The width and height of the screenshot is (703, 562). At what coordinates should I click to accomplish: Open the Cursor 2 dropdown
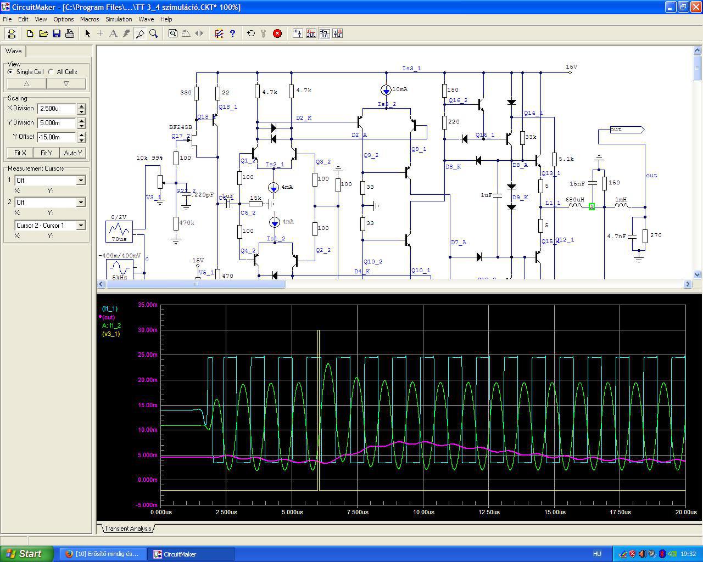[81, 203]
